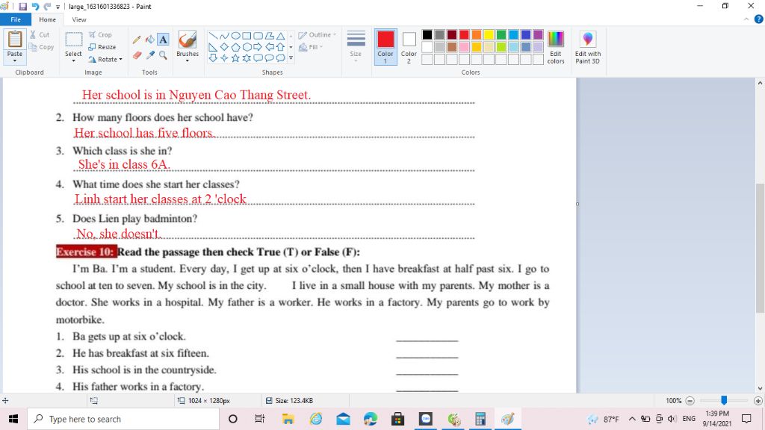This screenshot has height=430, width=765.
Task: Open Customize Quick Access Toolbar dropdown
Action: 58,7
